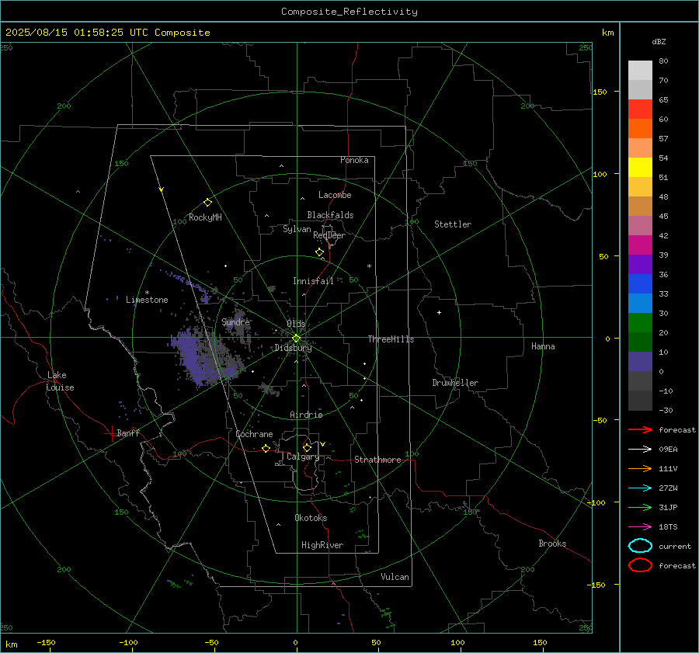This screenshot has width=699, height=653.
Task: Click the Didsbury town label
Action: (293, 348)
